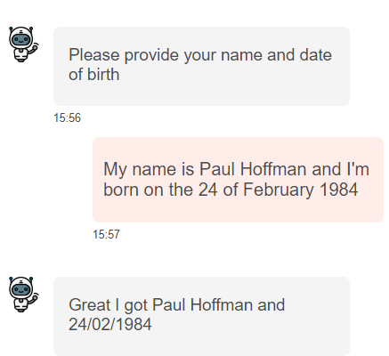Screen dimensions: 389x356
Task: Click the word "Please" in first bubble
Action: coord(94,55)
